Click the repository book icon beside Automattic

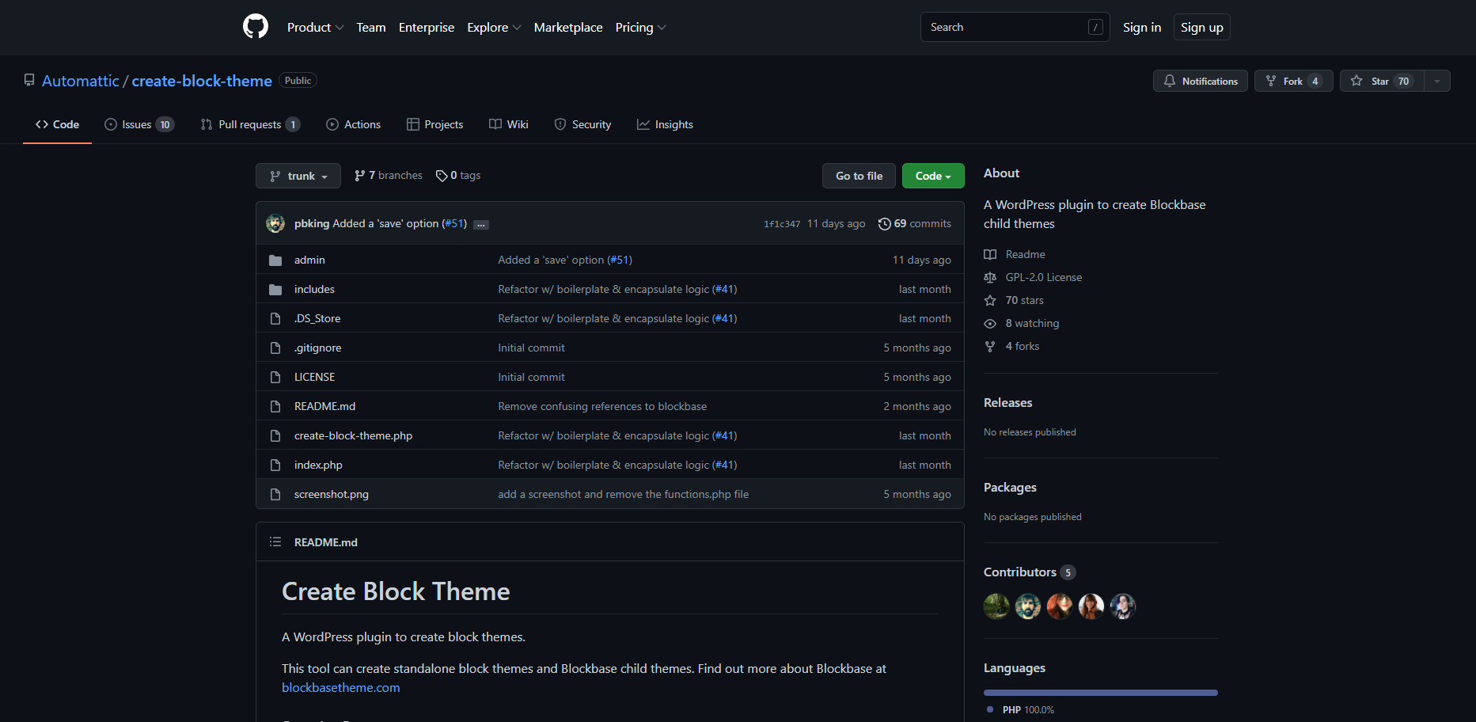(29, 81)
